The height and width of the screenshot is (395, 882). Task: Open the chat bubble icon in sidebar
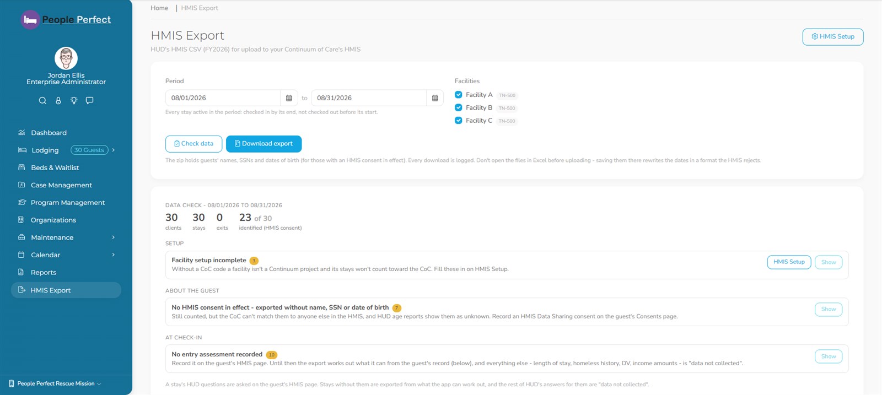click(89, 100)
